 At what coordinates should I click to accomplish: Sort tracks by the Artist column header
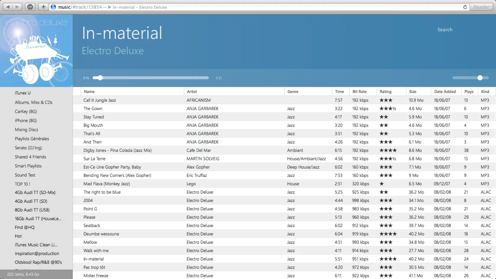coord(192,92)
